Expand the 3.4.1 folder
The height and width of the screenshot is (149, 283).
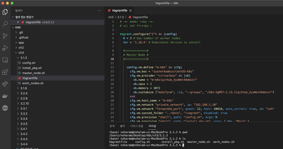(x=18, y=129)
